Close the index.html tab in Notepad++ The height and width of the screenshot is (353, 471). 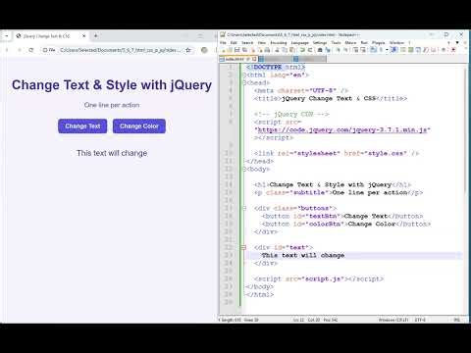pos(254,59)
